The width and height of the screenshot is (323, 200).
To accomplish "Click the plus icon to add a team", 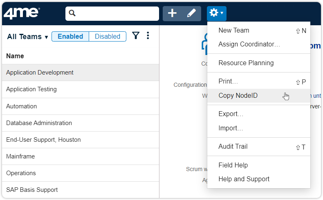I will 173,13.
